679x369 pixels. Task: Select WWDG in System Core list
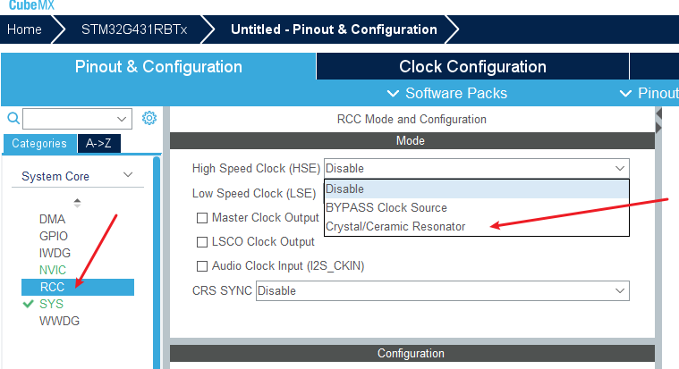[59, 321]
